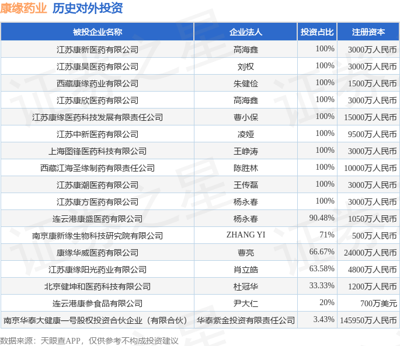Click 西藏江海圣缘制药有限责任公司 cell

(98, 168)
